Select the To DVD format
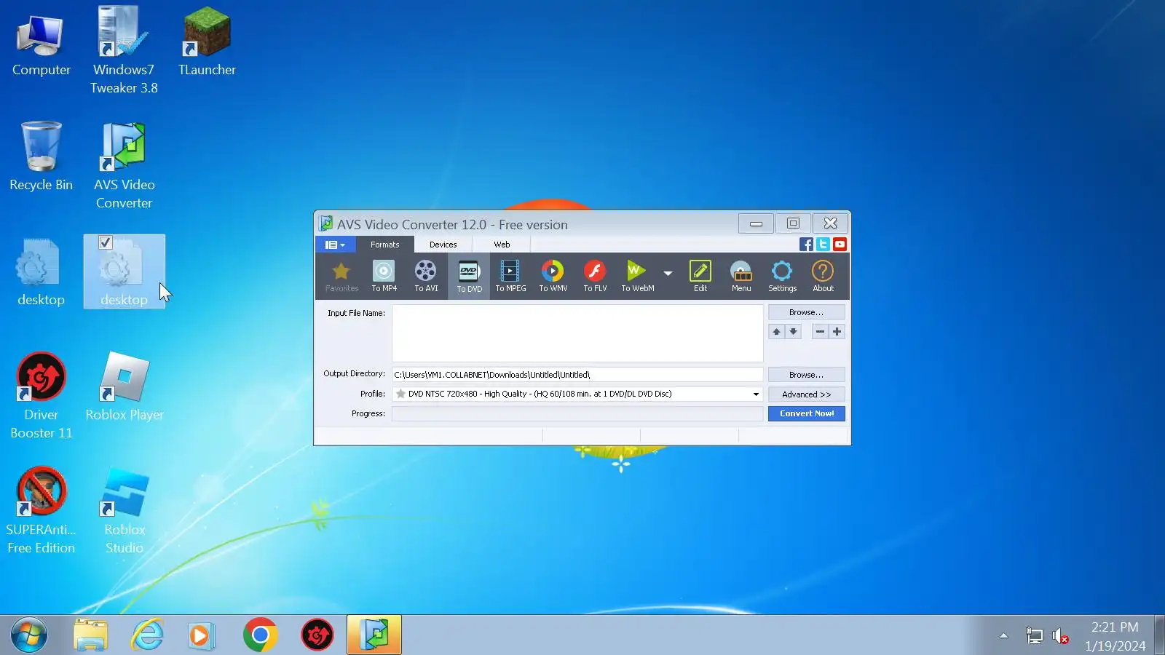The image size is (1165, 655). (x=469, y=277)
